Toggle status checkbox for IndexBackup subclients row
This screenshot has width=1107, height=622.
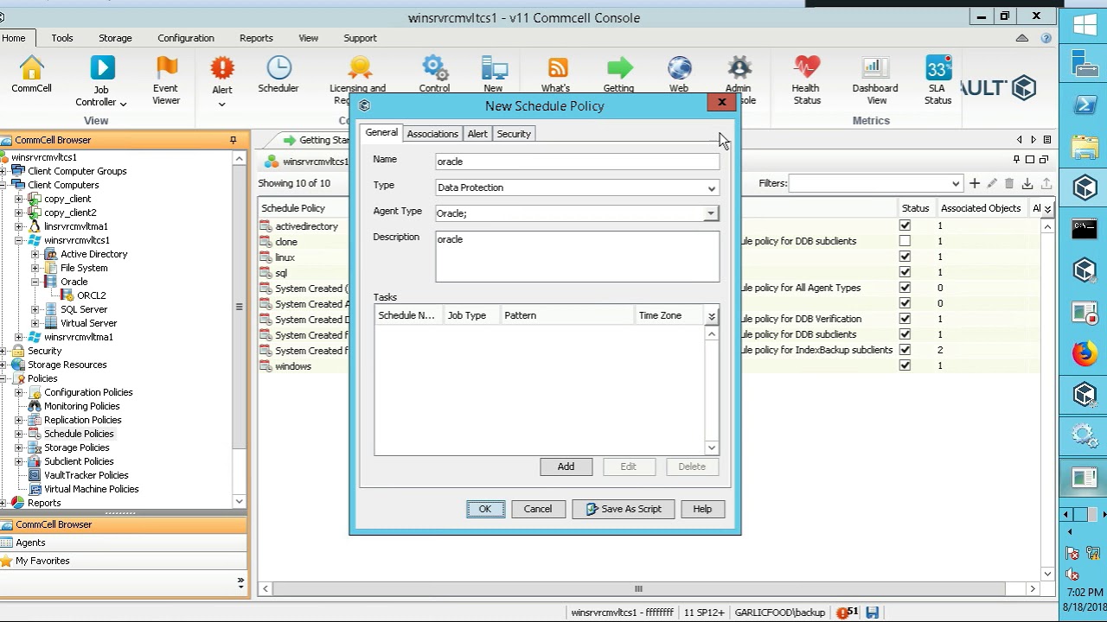pos(905,350)
